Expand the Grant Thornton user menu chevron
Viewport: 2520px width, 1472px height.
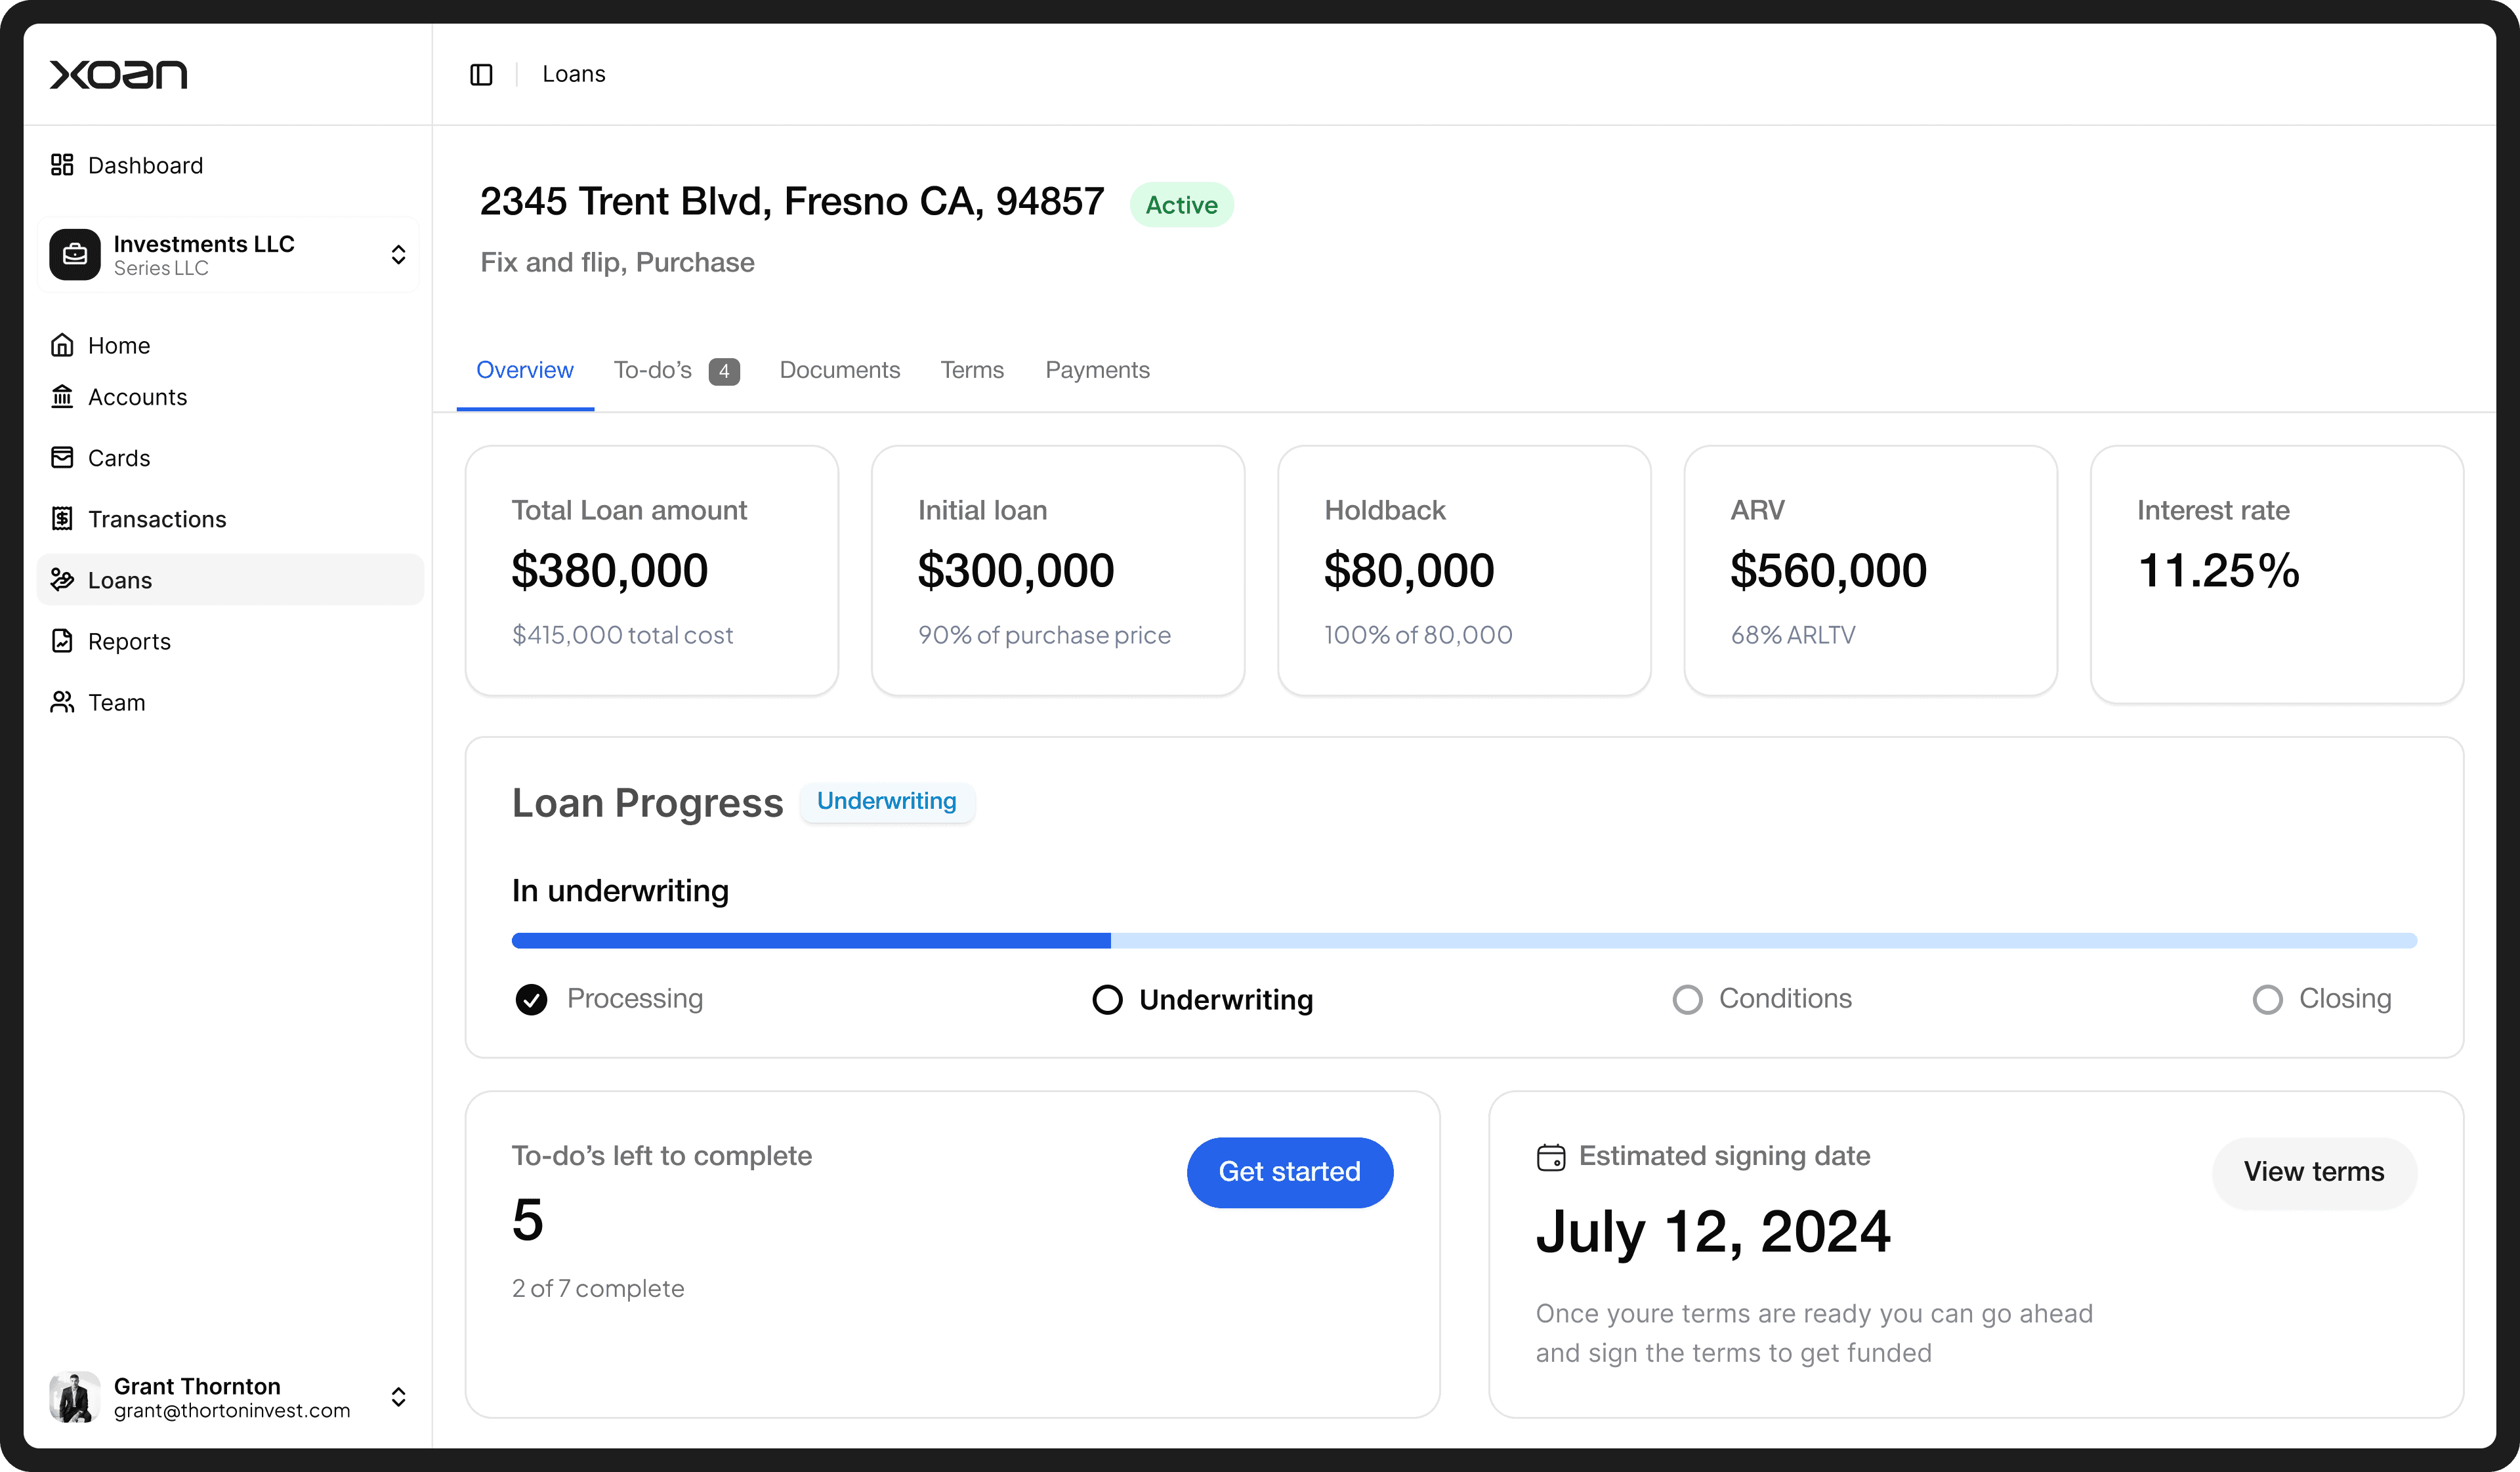(398, 1397)
